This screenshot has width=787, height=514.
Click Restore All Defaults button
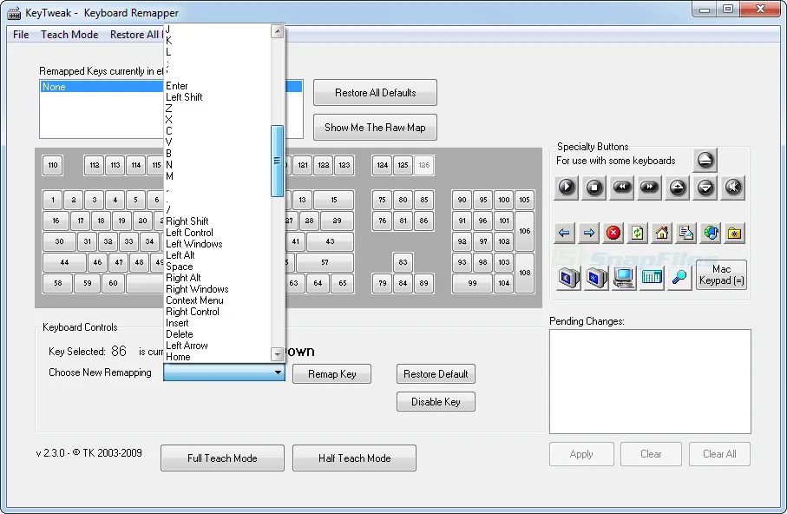[375, 93]
